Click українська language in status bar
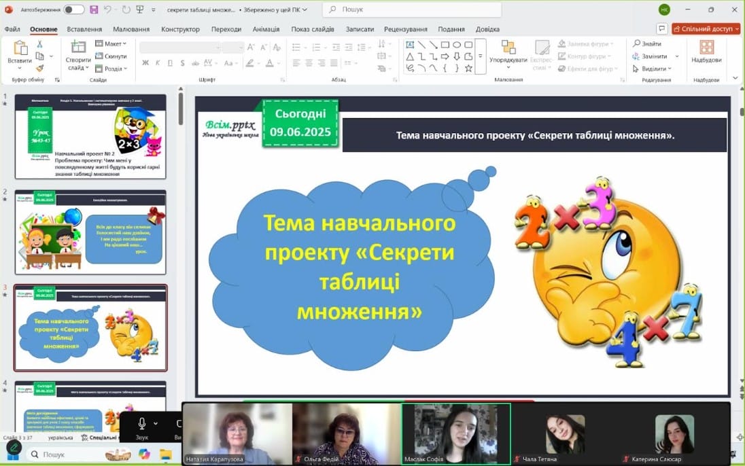The image size is (745, 466). coord(60,437)
